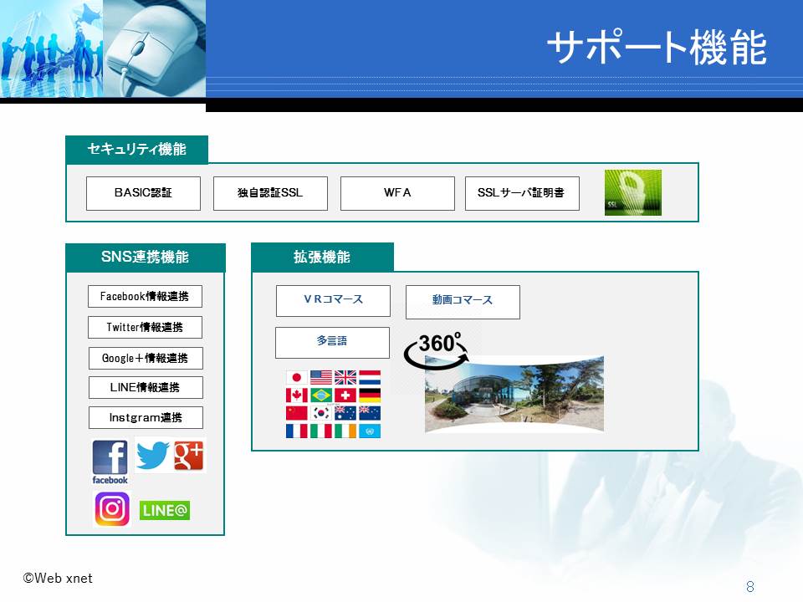Click the 360° rotation arrow icon
Screen dimensions: 803x602
[437, 351]
